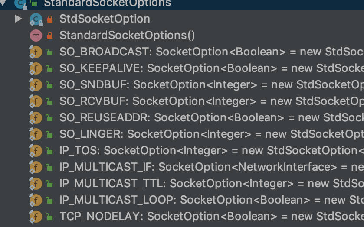
Task: Select the StdSocketOption inner class entry
Action: click(x=182, y=19)
